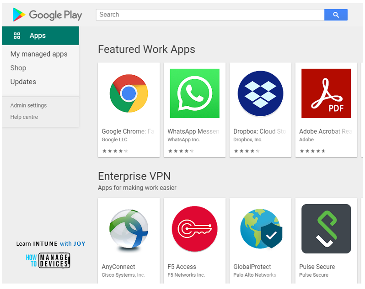The width and height of the screenshot is (365, 289).
Task: Open Google Chrome app title link
Action: [x=128, y=131]
